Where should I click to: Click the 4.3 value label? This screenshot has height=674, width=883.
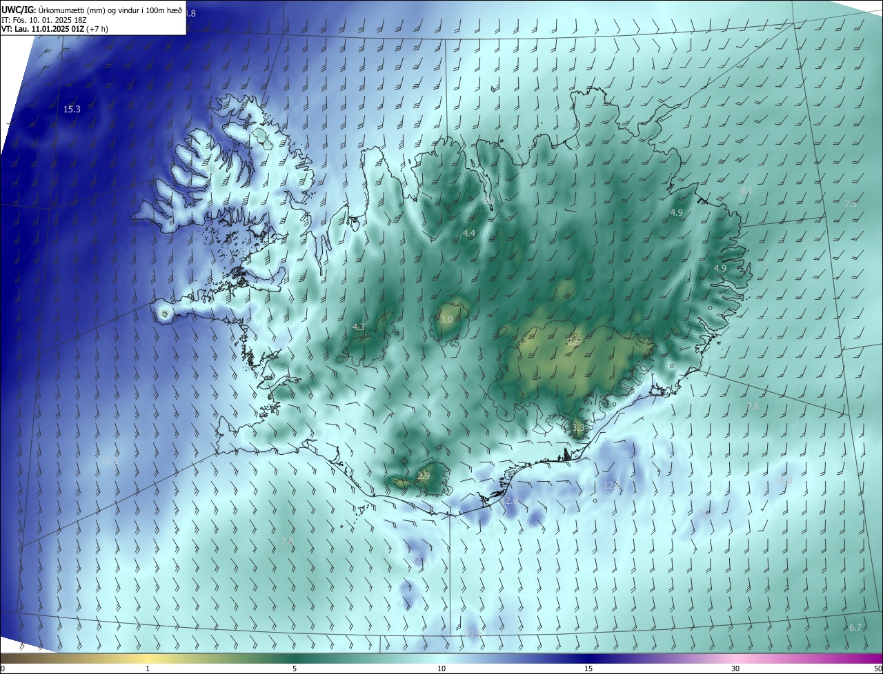[x=359, y=327]
